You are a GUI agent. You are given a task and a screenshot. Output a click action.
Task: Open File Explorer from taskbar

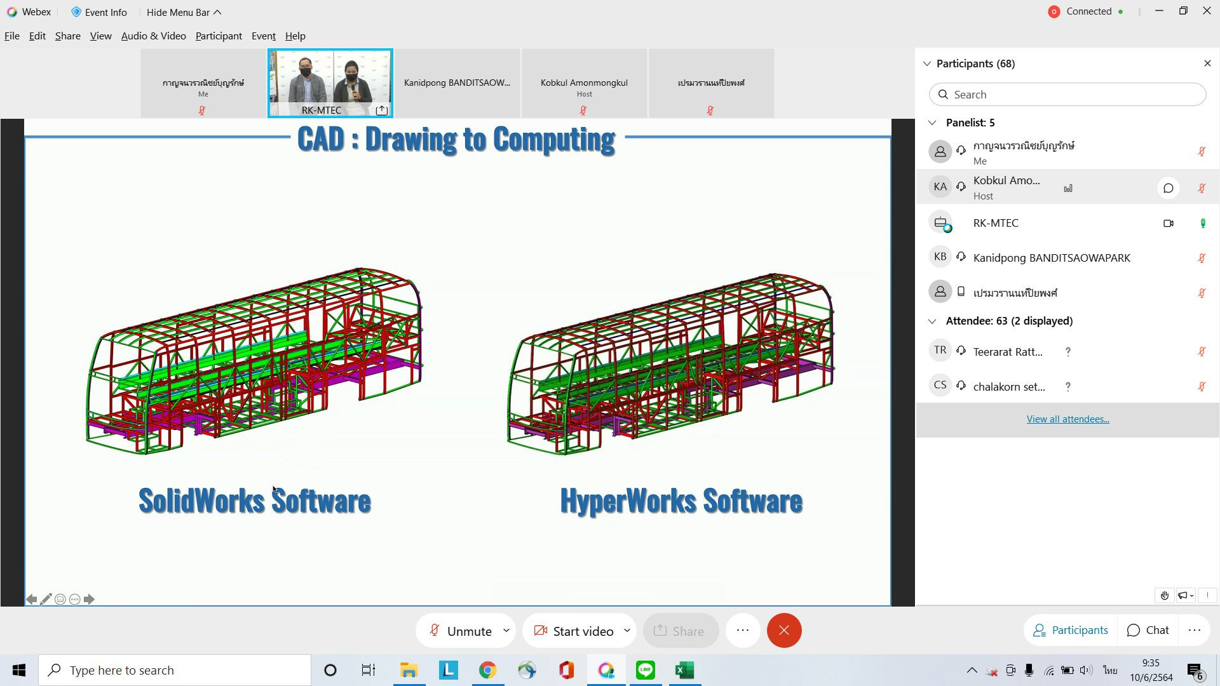[409, 670]
